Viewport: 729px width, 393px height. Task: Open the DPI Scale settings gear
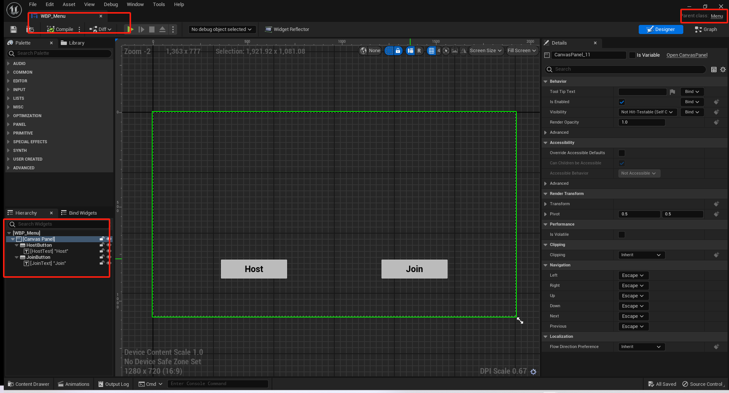click(533, 372)
